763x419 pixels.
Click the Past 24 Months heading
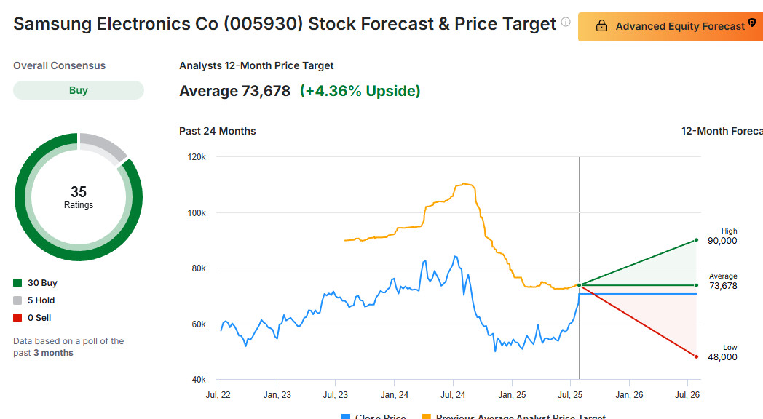pyautogui.click(x=218, y=131)
